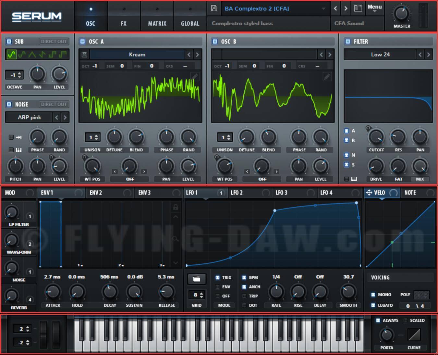The width and height of the screenshot is (438, 355).
Task: Click the filter keytrack piano icon
Action: pos(354,179)
